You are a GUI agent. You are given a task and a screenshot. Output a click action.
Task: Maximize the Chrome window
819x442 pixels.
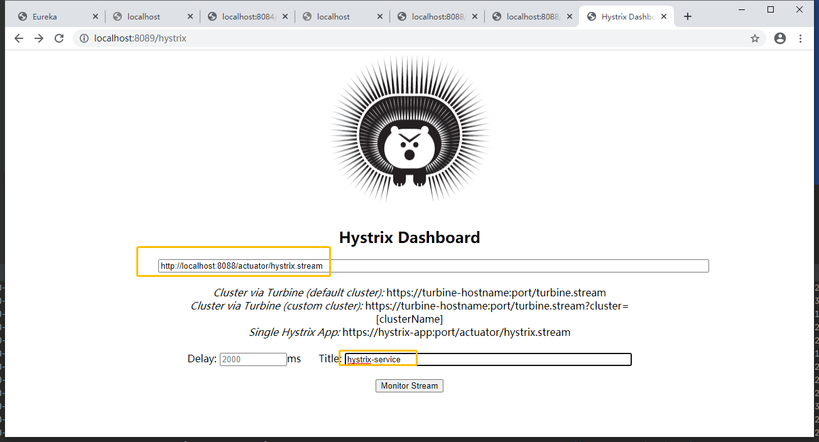click(771, 9)
